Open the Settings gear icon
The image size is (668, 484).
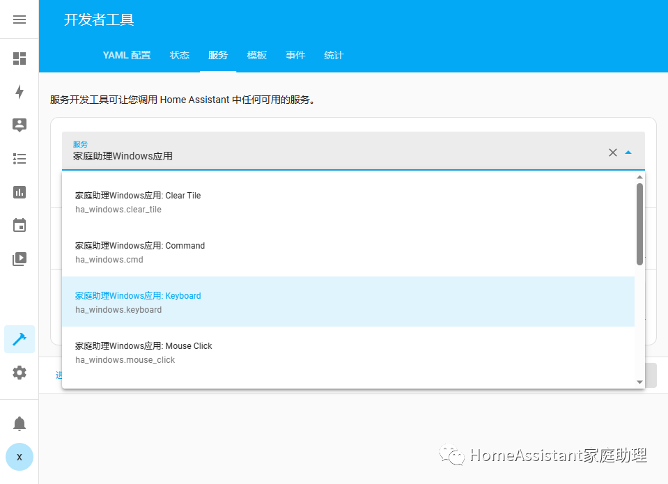coord(20,373)
